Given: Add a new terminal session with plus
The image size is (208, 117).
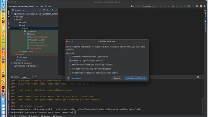Looking at the screenshot, I should click(x=32, y=77).
